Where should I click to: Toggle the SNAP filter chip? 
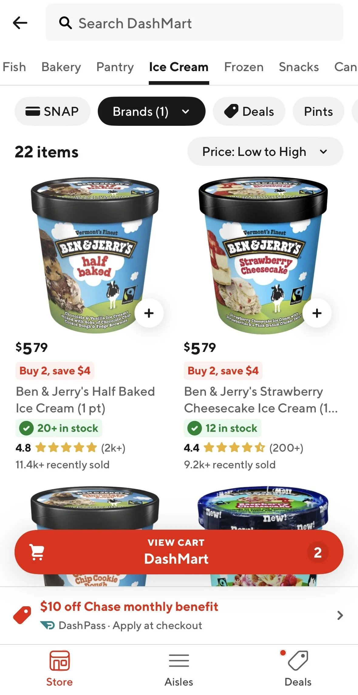52,111
